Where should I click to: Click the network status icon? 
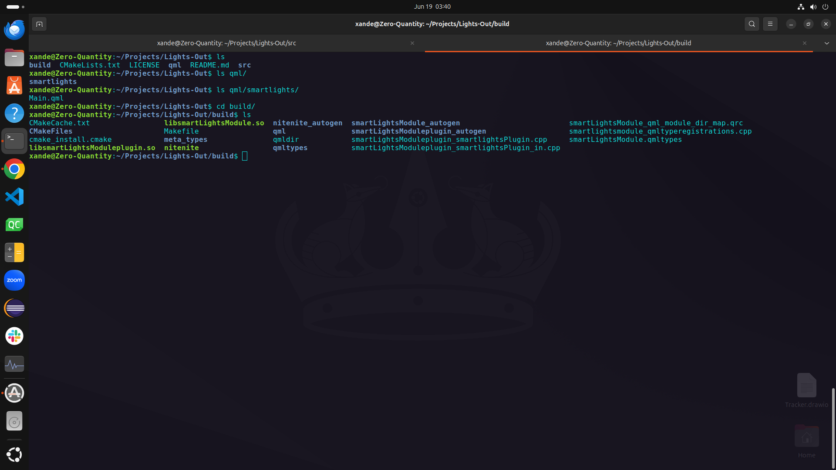tap(801, 7)
